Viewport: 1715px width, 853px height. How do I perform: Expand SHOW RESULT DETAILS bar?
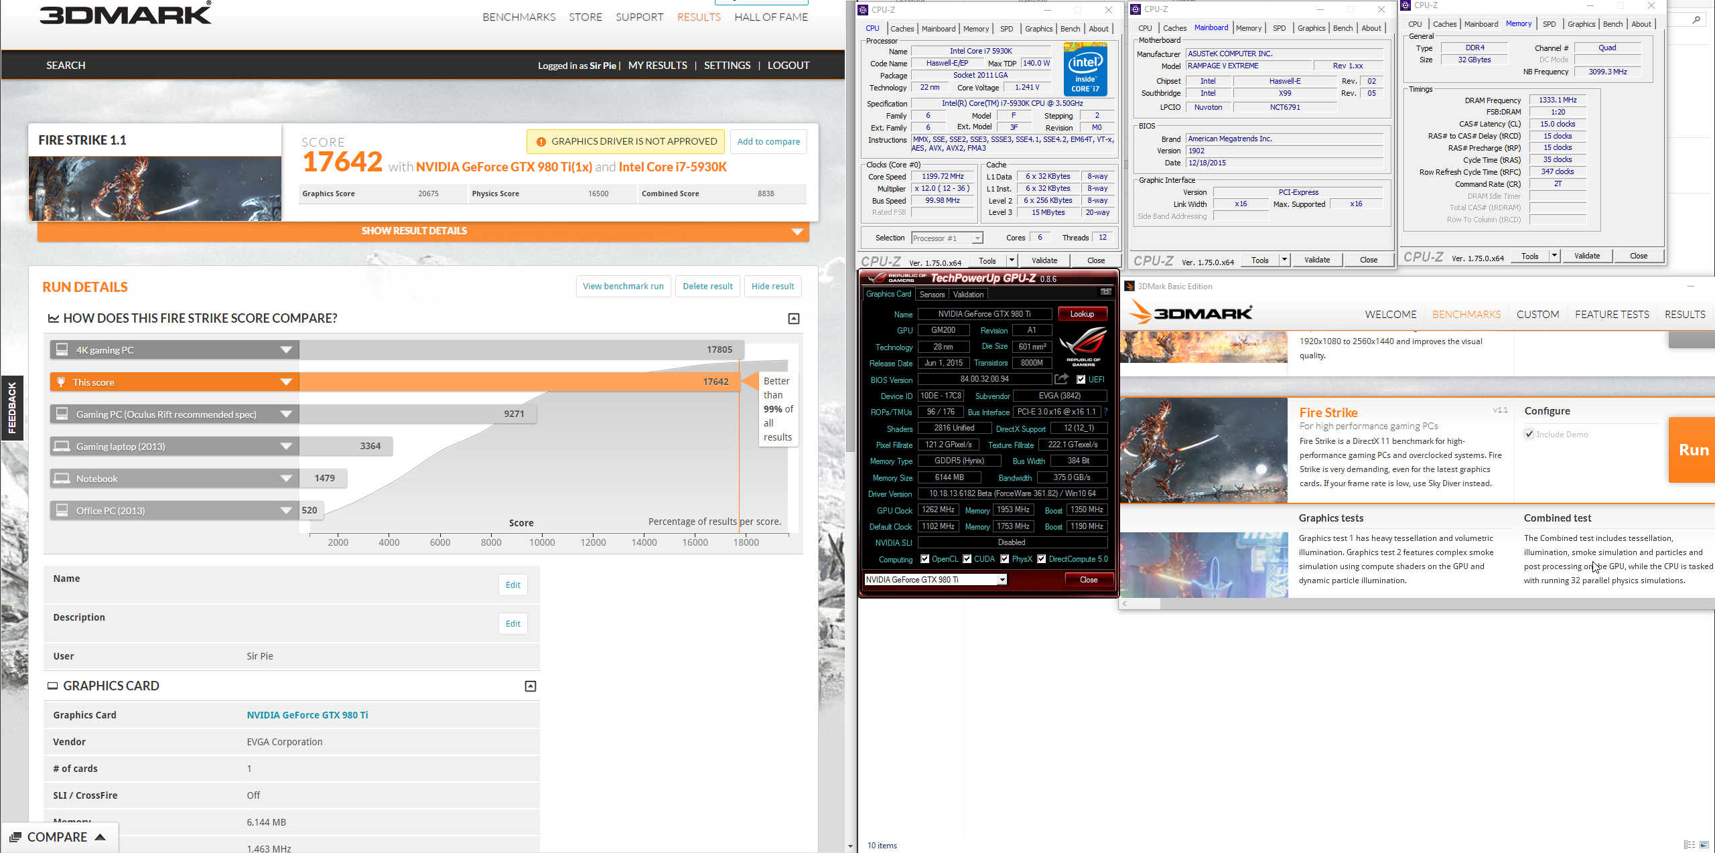tap(423, 231)
